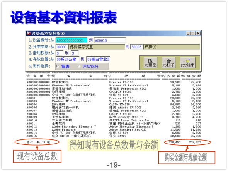The width and height of the screenshot is (228, 171).
Task: Click the 借用权级 start field with 0
Action: pyautogui.click(x=60, y=53)
